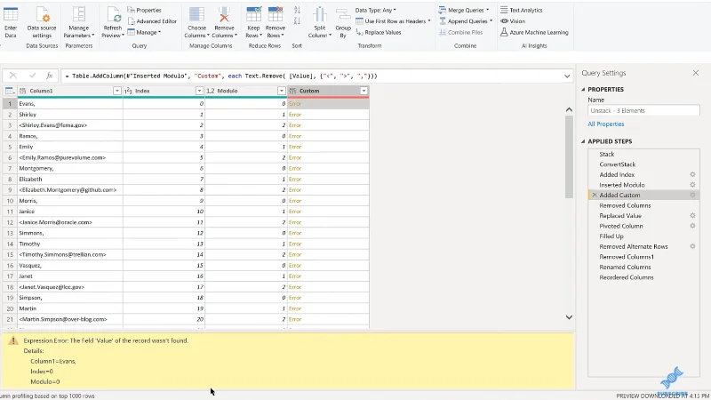Open the Column1 filter dropdown
Image resolution: width=711 pixels, height=400 pixels.
pos(117,92)
